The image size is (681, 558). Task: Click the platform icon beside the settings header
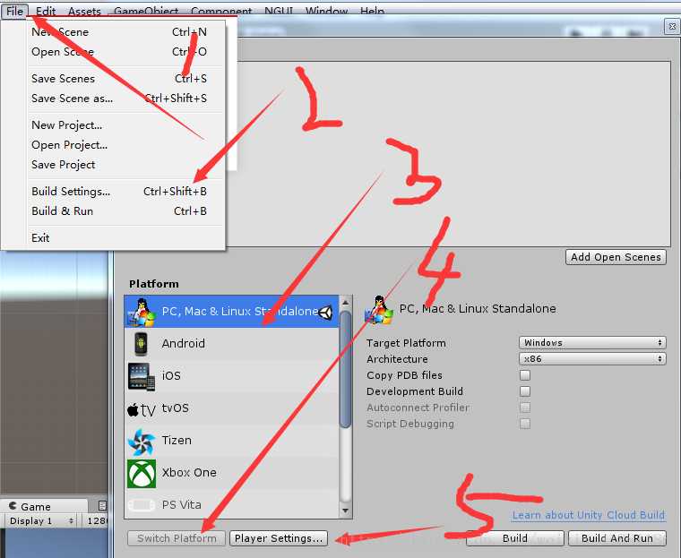pyautogui.click(x=379, y=310)
